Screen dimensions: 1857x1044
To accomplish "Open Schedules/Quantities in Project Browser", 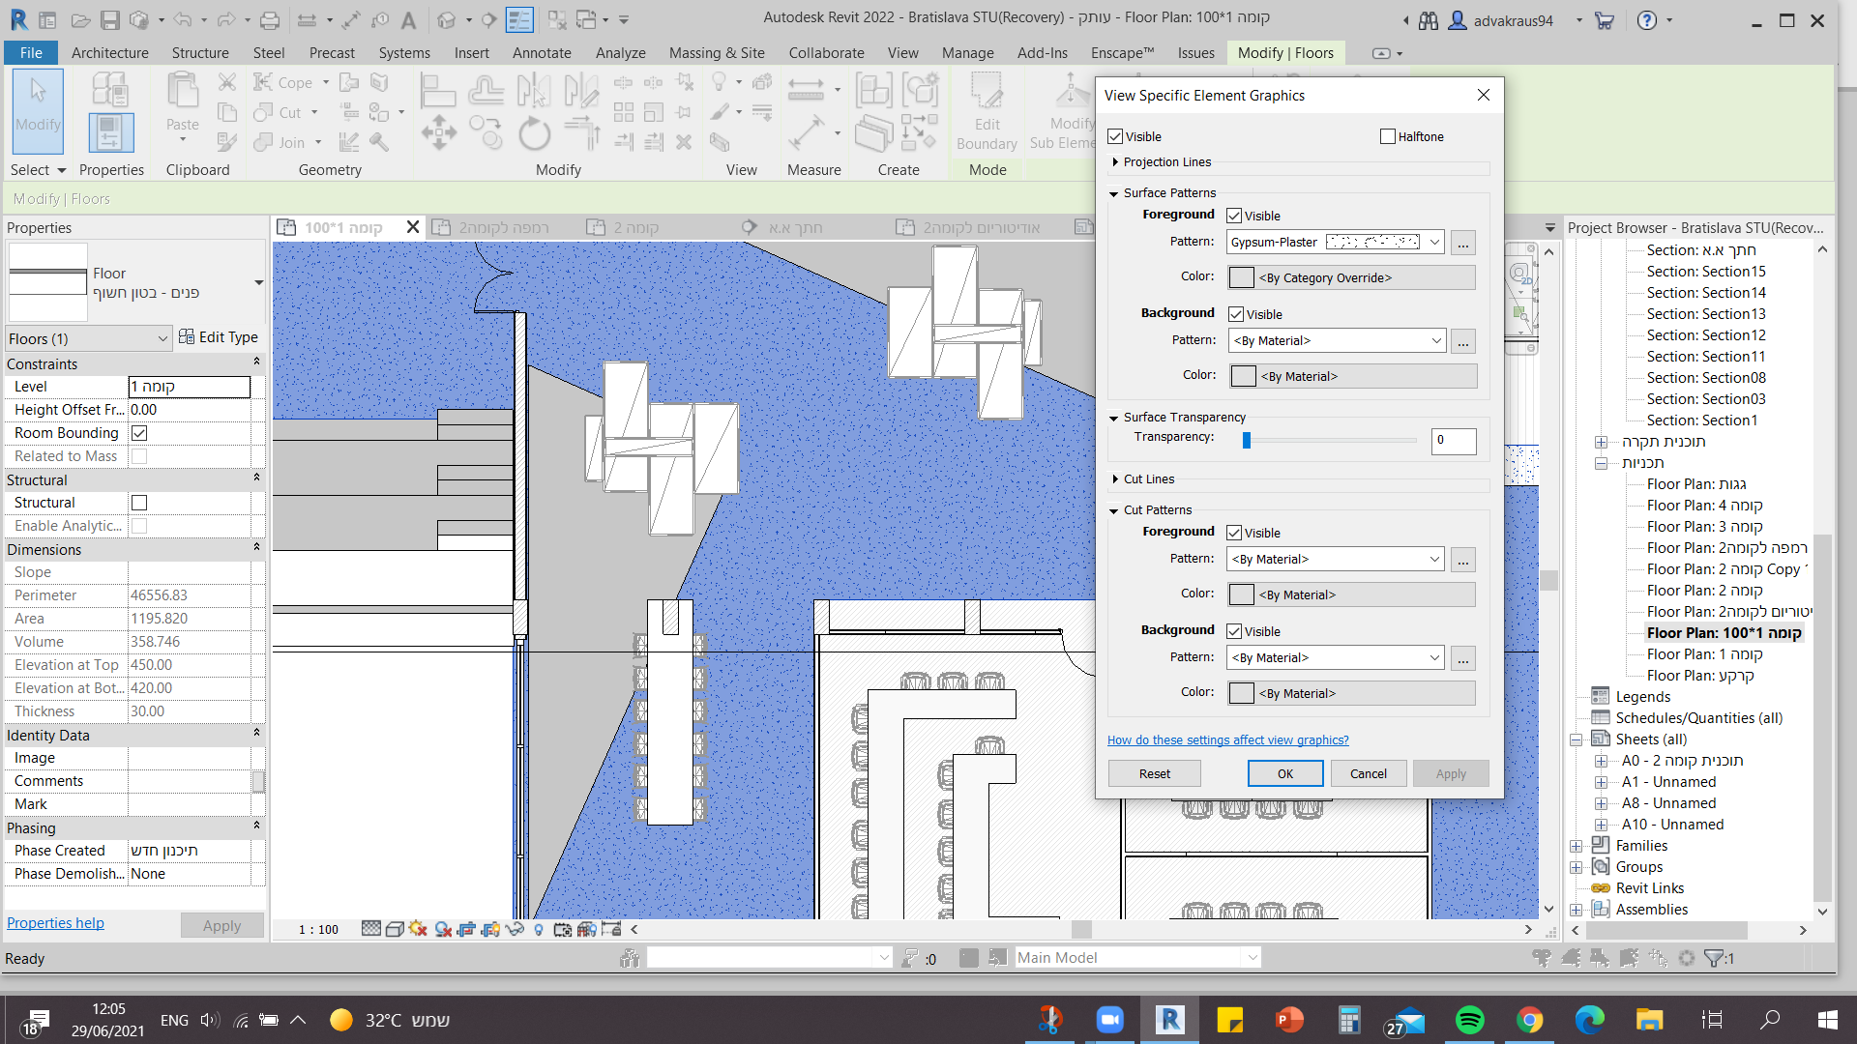I will pyautogui.click(x=1697, y=717).
